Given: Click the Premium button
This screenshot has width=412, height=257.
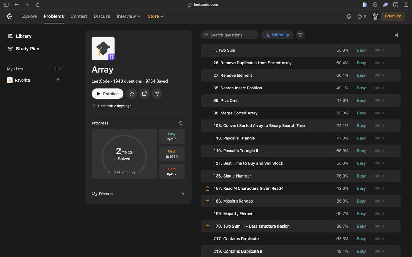Looking at the screenshot, I should (393, 16).
